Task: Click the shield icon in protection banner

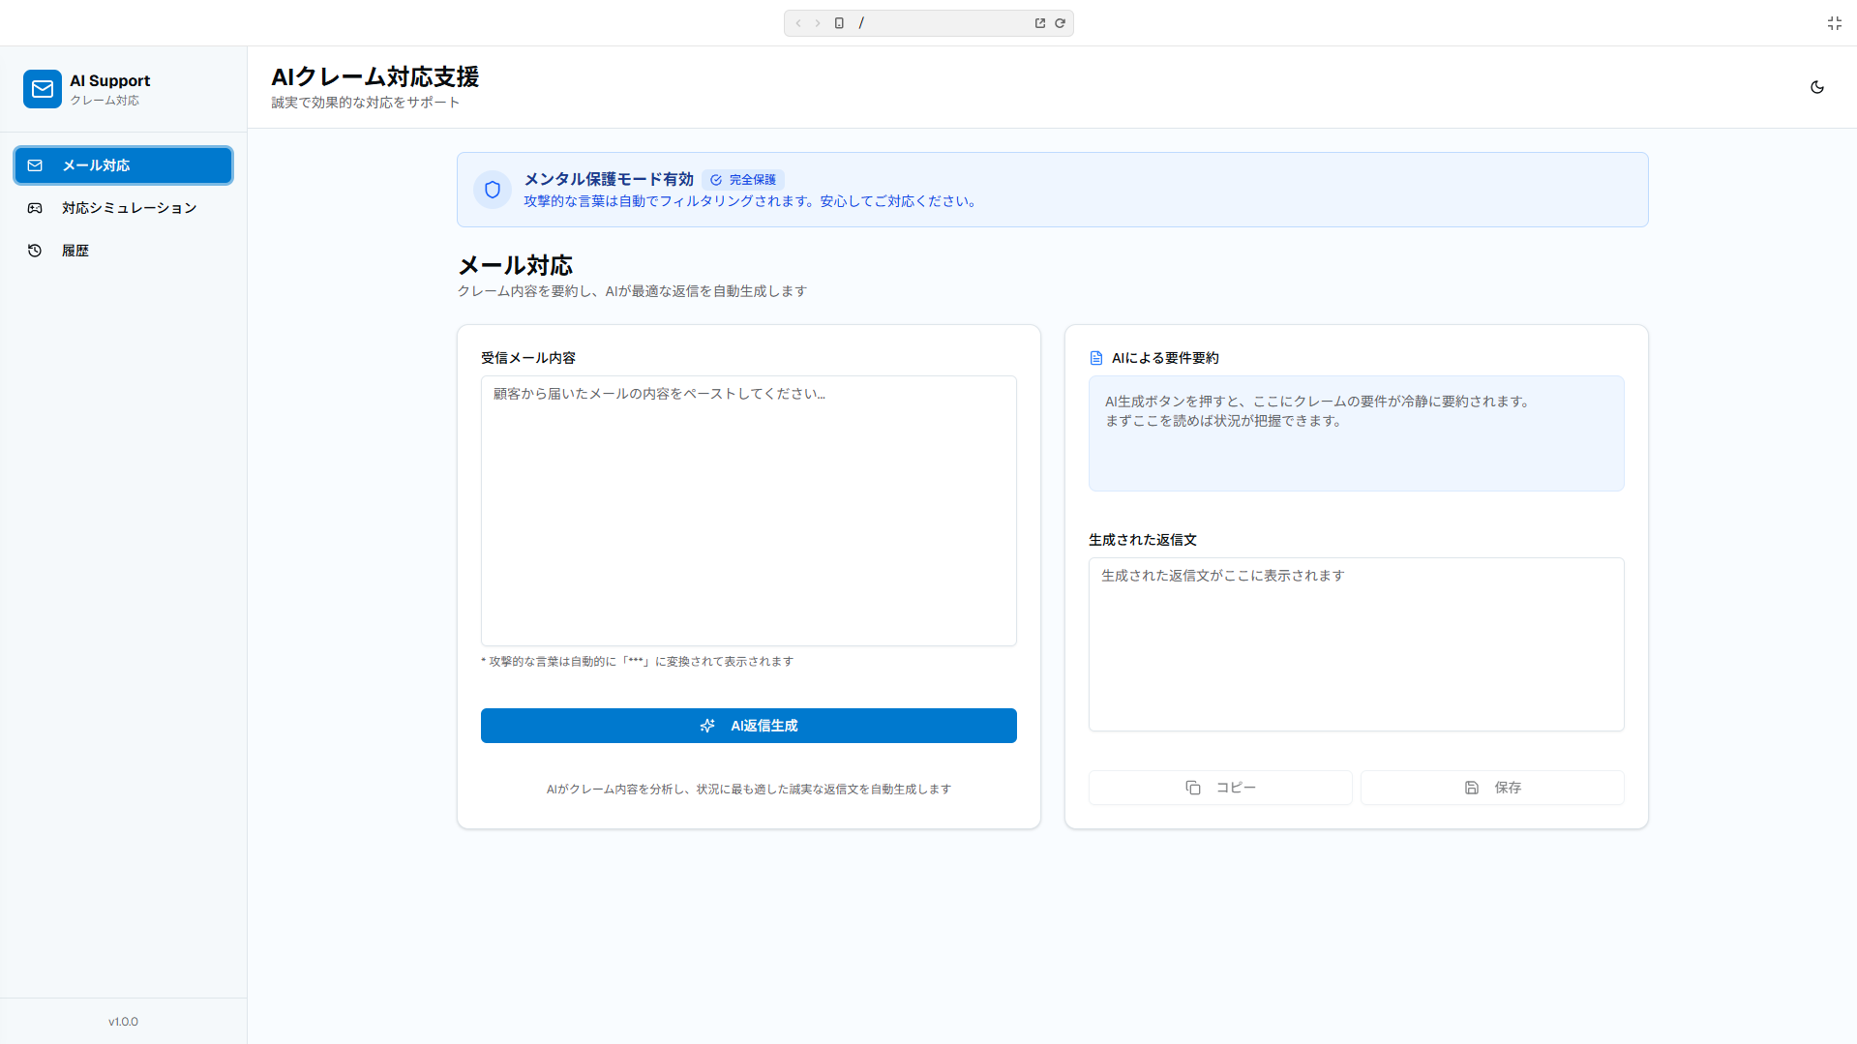Action: coord(493,190)
